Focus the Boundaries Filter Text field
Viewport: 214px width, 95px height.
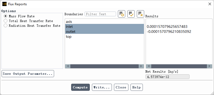100,14
